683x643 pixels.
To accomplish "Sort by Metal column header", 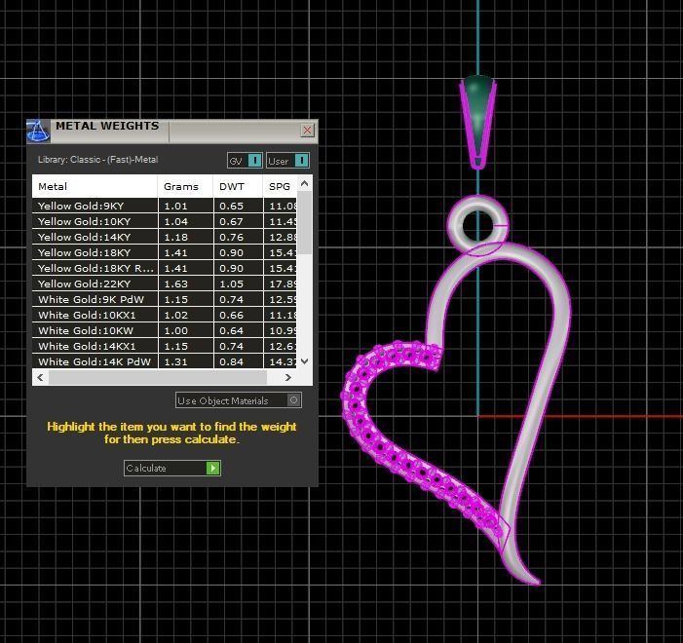I will point(95,186).
